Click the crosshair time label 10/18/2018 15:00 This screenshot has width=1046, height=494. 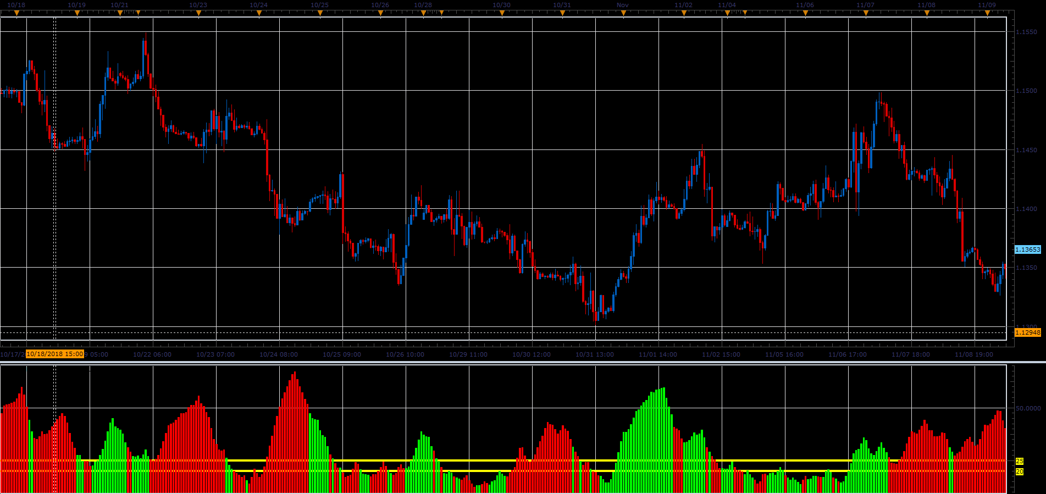[x=55, y=354]
